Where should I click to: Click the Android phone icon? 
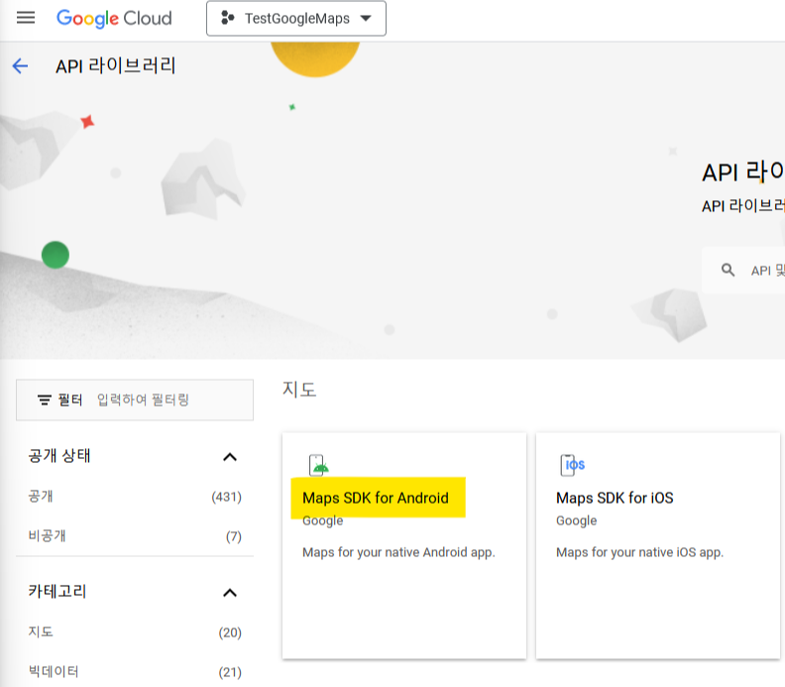[x=318, y=465]
